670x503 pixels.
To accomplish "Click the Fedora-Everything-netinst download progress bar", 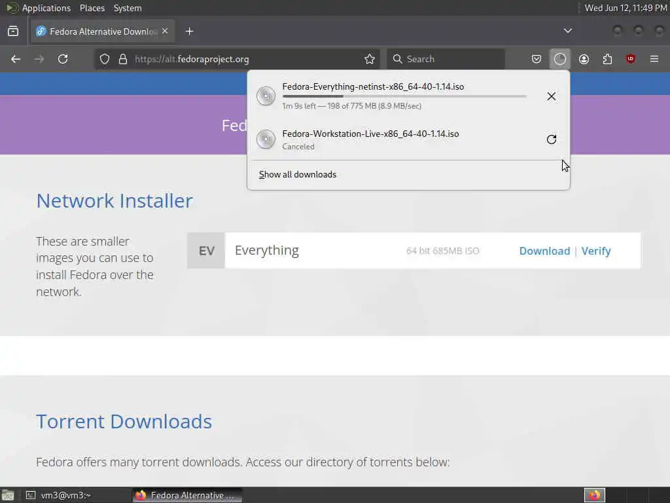I will (404, 96).
